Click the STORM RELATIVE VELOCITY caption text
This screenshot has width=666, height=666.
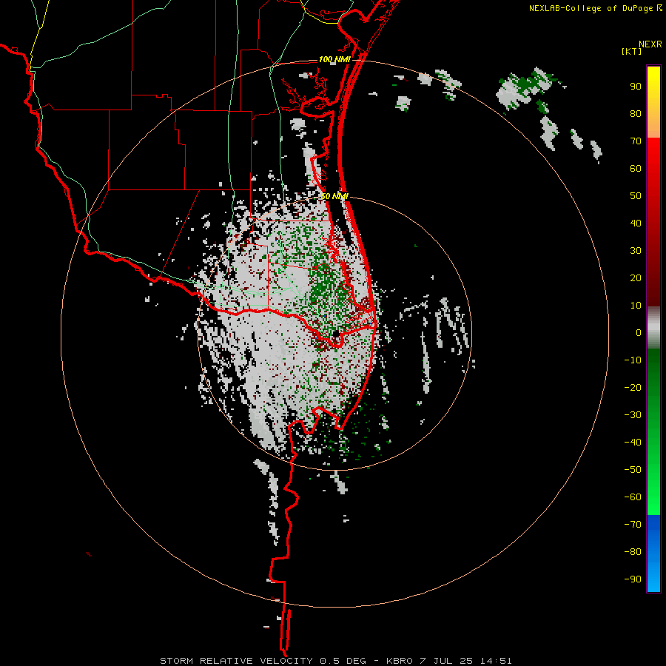(237, 661)
